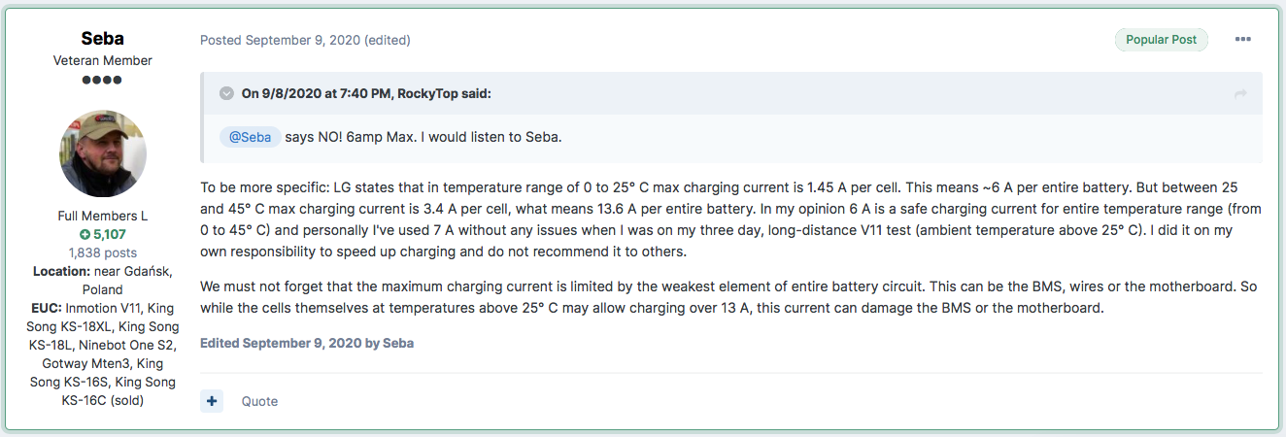Jump to original quoted post via arrow icon

click(1240, 93)
